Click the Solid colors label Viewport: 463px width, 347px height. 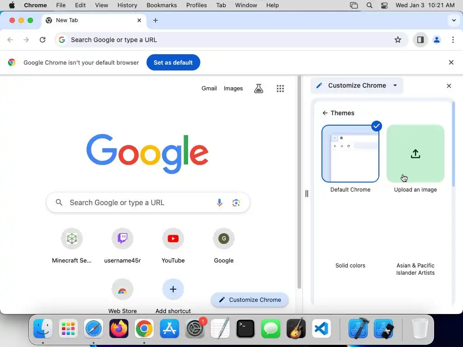click(350, 265)
